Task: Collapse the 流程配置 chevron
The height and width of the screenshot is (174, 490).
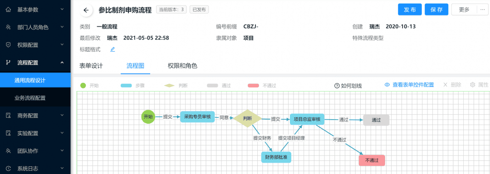Action: click(62, 63)
